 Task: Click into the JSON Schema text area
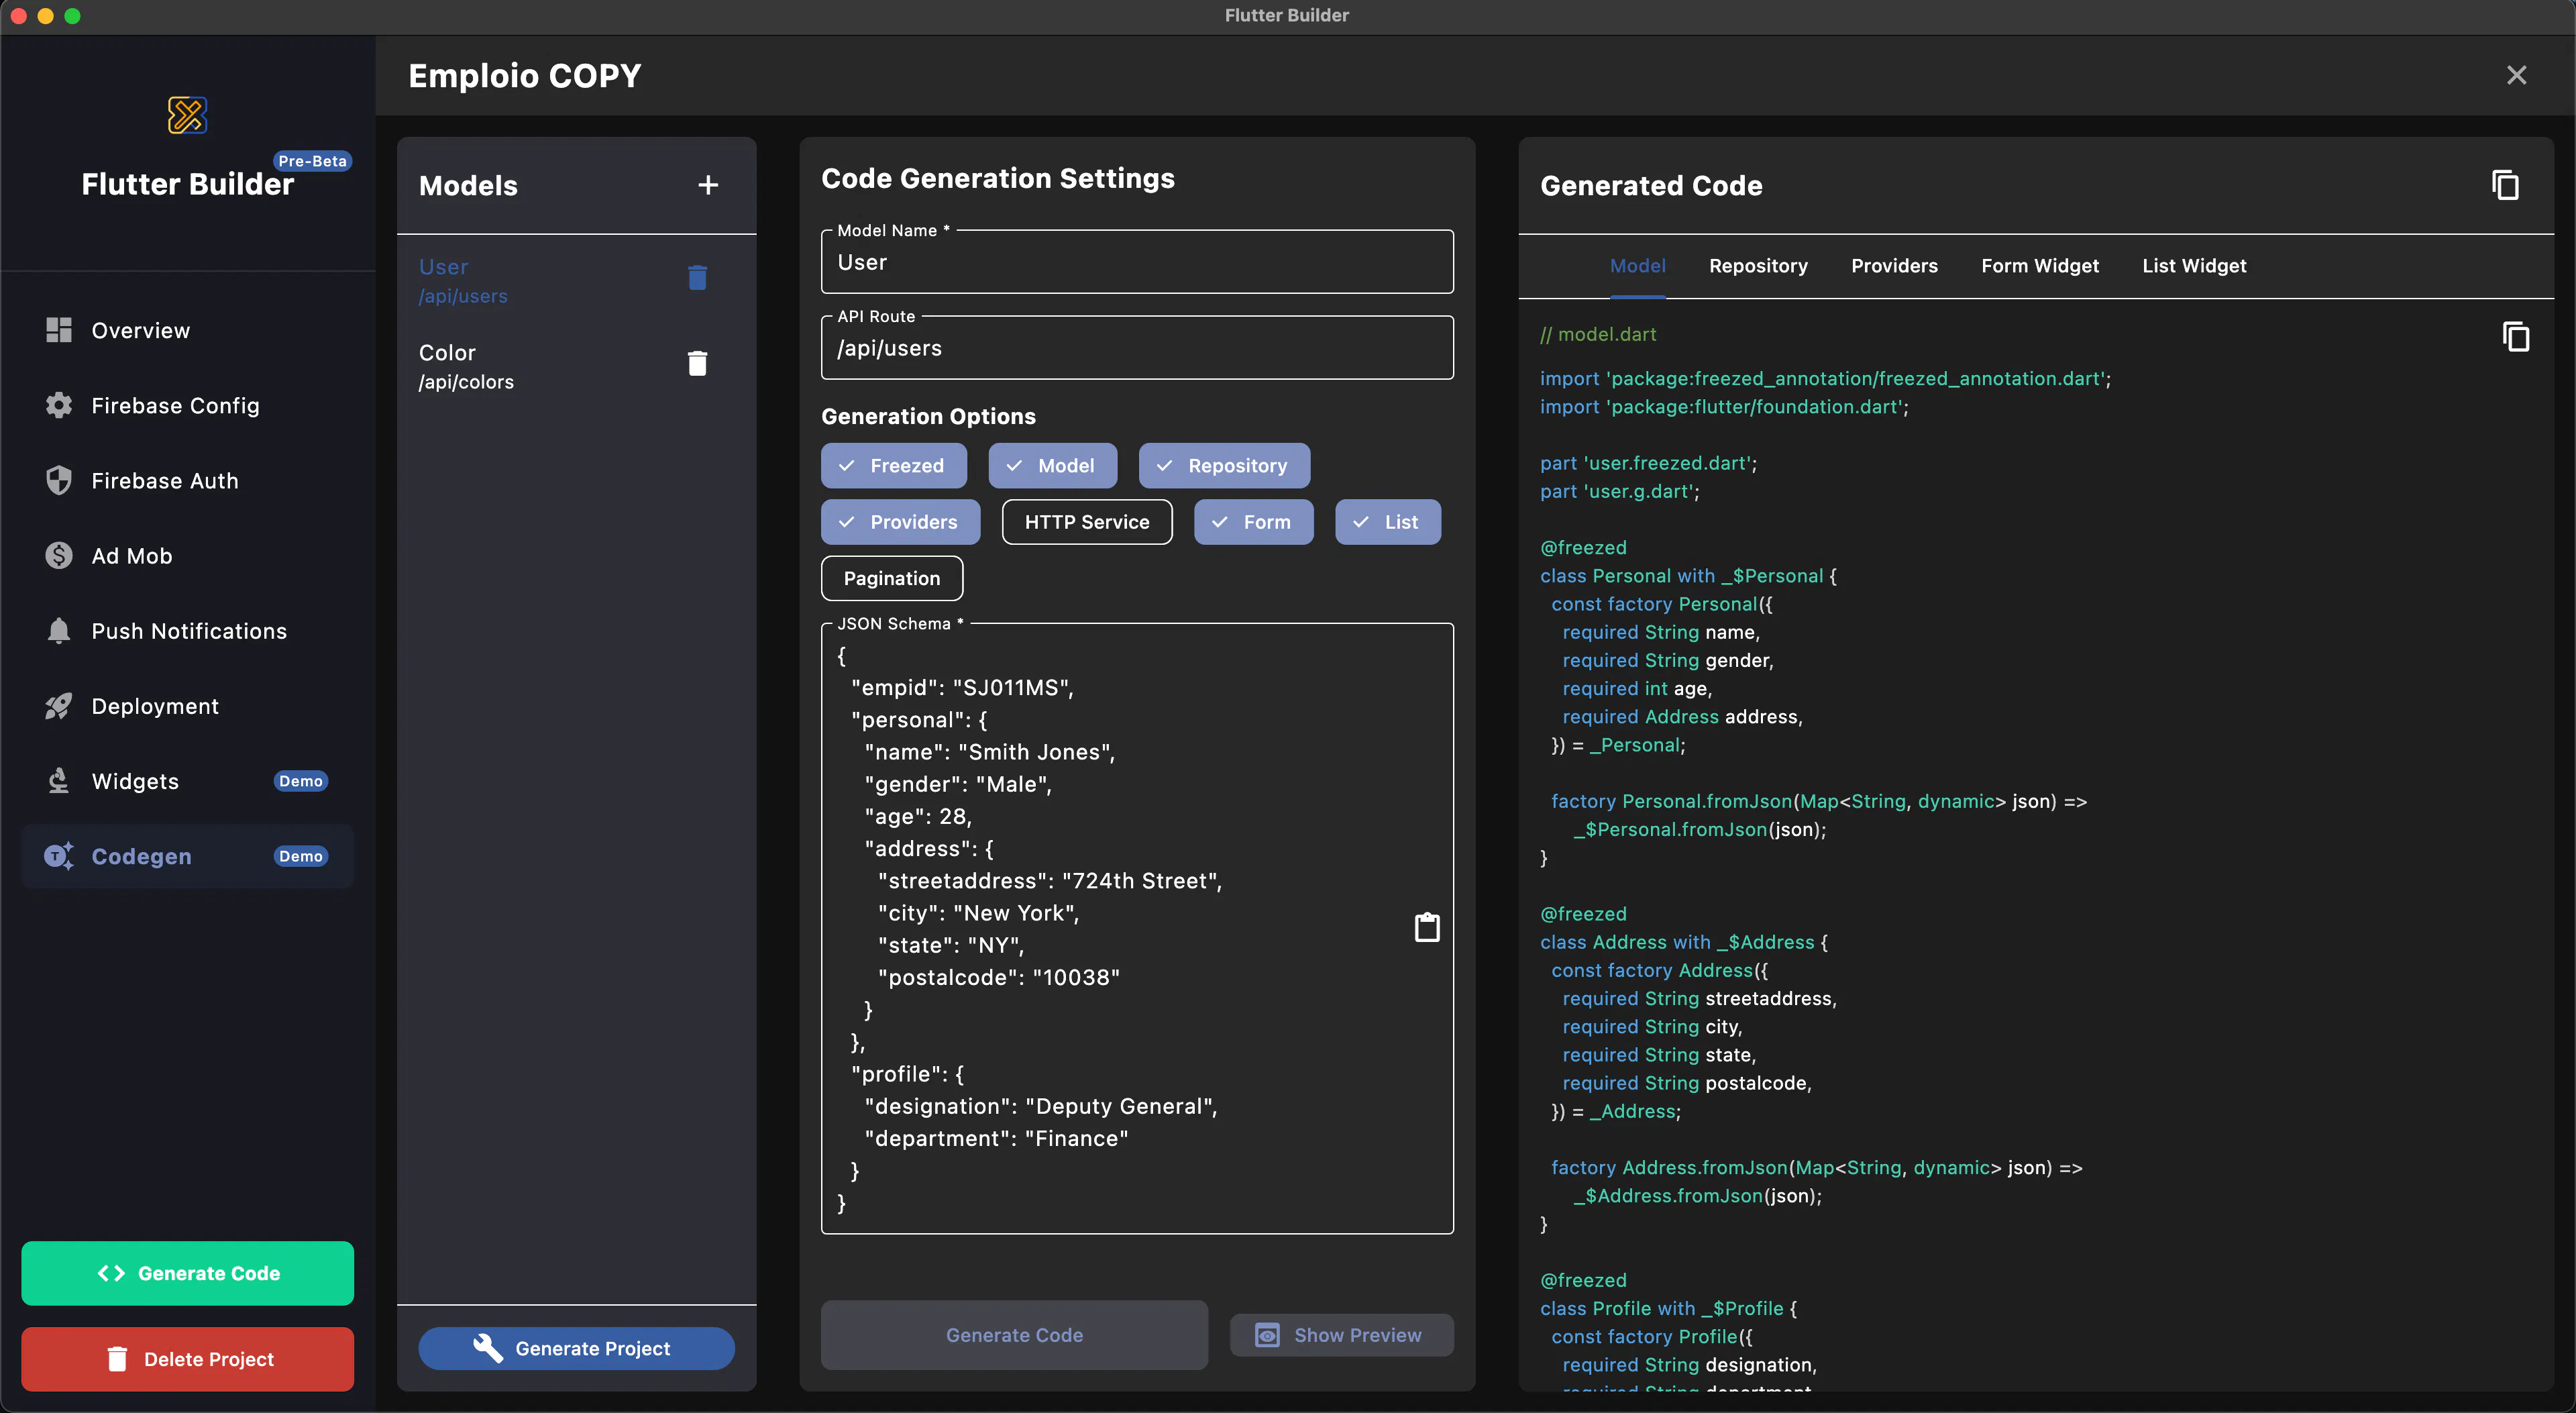point(1137,928)
